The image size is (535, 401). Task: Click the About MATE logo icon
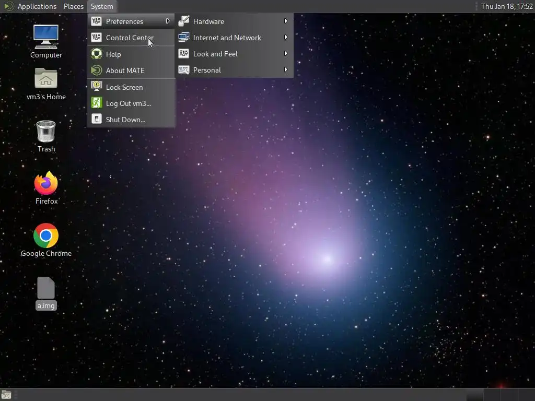pos(97,70)
